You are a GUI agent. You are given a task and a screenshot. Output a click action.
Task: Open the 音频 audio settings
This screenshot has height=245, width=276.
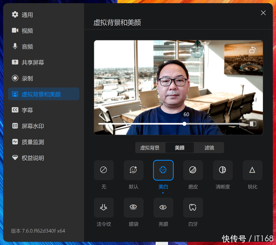click(x=27, y=47)
